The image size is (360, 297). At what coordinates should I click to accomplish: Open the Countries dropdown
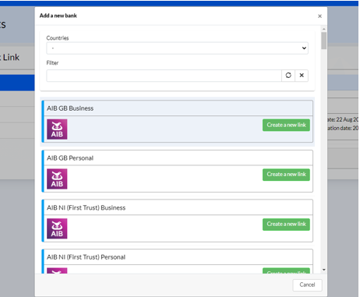pos(177,48)
